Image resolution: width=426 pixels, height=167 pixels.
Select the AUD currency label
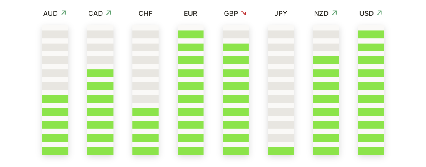[x=50, y=13]
